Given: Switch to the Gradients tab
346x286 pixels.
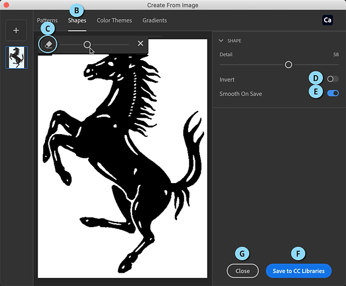Looking at the screenshot, I should coord(155,20).
